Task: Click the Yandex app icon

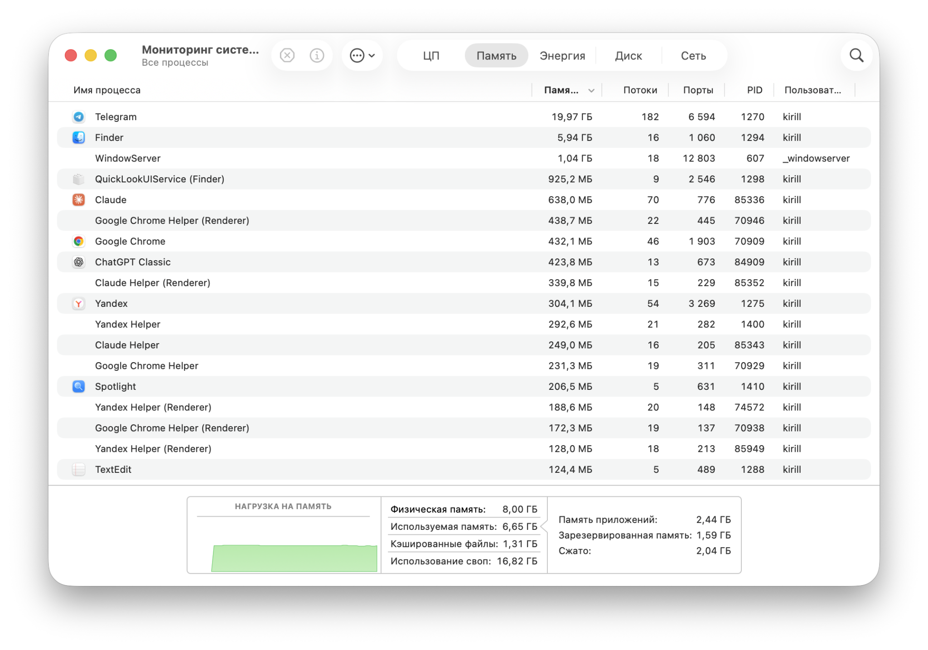Action: (78, 304)
